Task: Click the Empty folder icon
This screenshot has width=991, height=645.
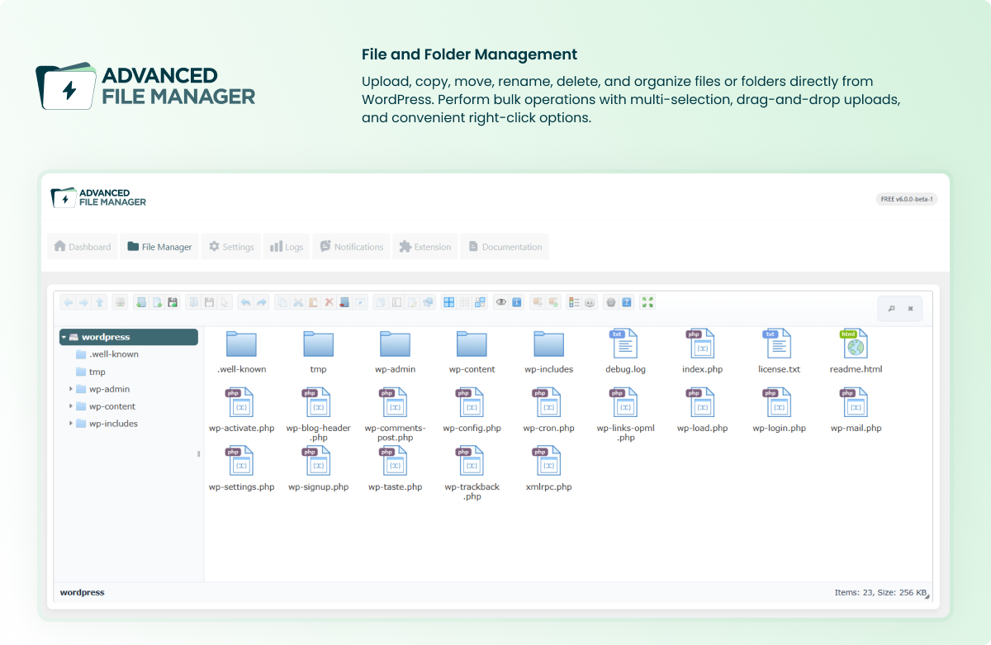Action: point(344,303)
